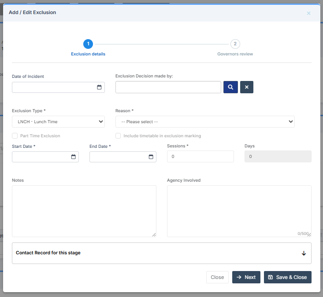This screenshot has height=297, width=323.
Task: Go to step 1 Exclusion details
Action: tap(88, 44)
